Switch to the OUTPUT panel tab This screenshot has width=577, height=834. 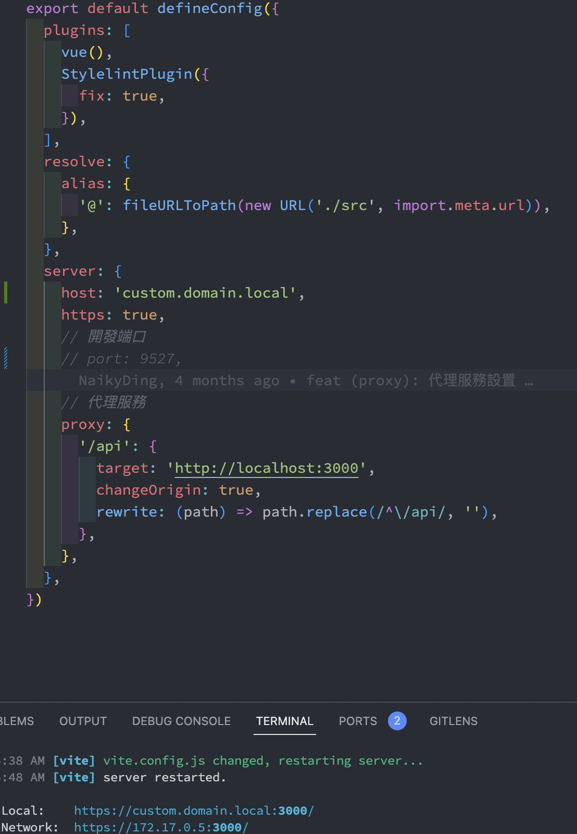pos(83,721)
